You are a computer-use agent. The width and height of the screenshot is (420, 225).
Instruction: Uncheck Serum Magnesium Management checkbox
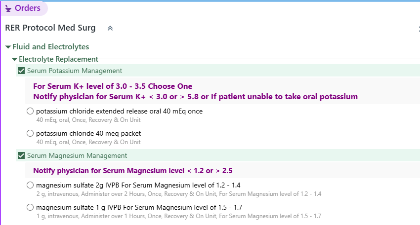[x=21, y=155]
